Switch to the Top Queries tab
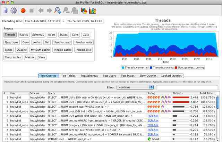Image resolution: width=222 pixels, height=142 pixels. coord(48,76)
